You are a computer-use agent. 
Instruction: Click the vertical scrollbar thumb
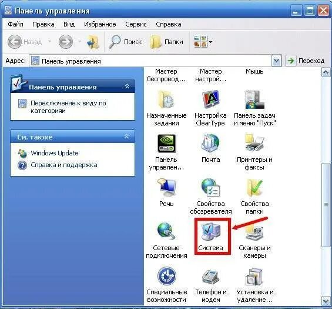coord(326,205)
